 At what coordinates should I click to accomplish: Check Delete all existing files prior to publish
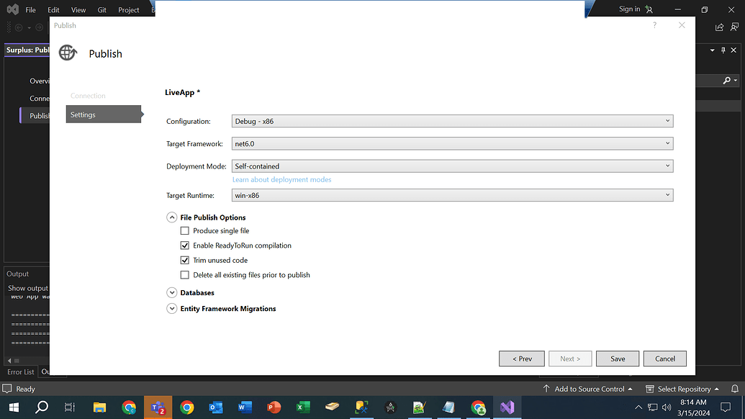(185, 274)
